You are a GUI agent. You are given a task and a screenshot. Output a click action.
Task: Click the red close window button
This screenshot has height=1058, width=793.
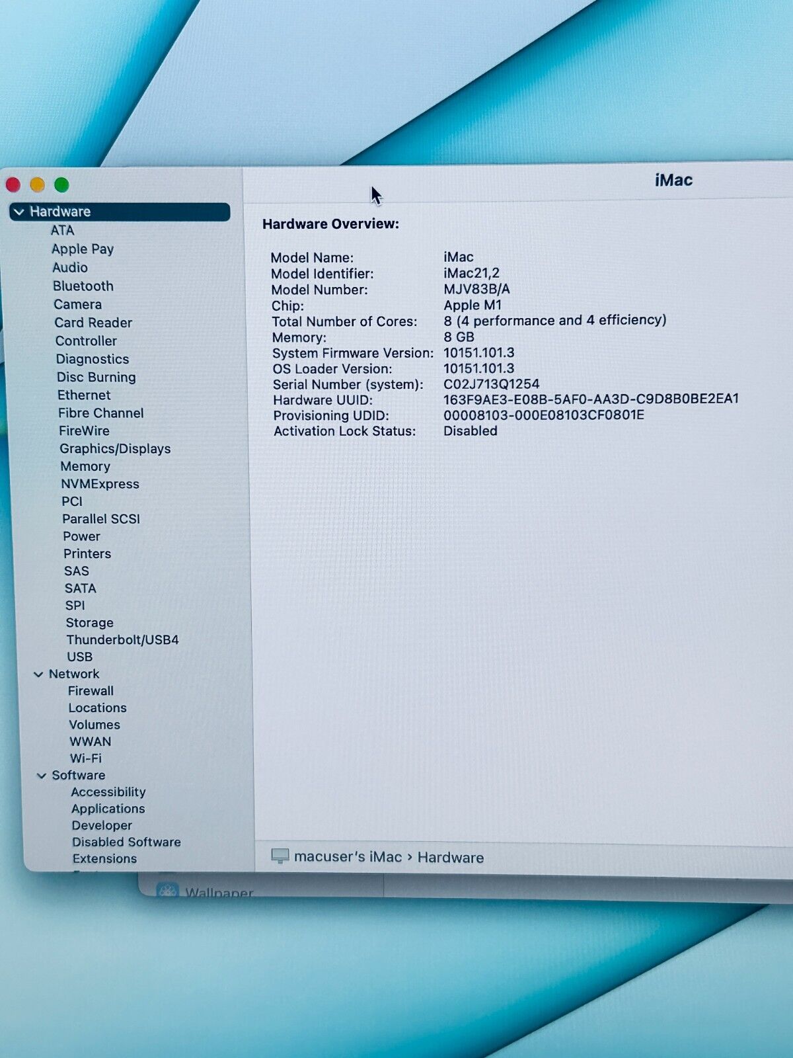pyautogui.click(x=13, y=184)
